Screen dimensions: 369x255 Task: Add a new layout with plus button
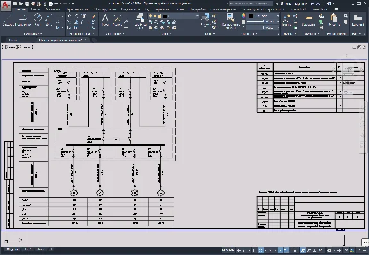(x=51, y=249)
